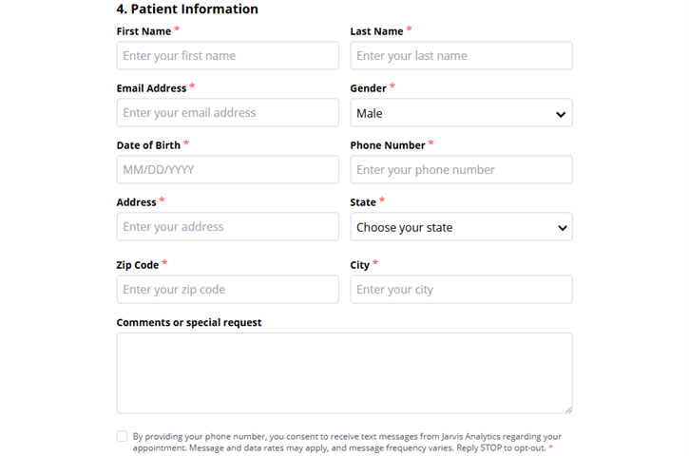Click the Comments or special request label
The image size is (689, 456).
point(189,322)
